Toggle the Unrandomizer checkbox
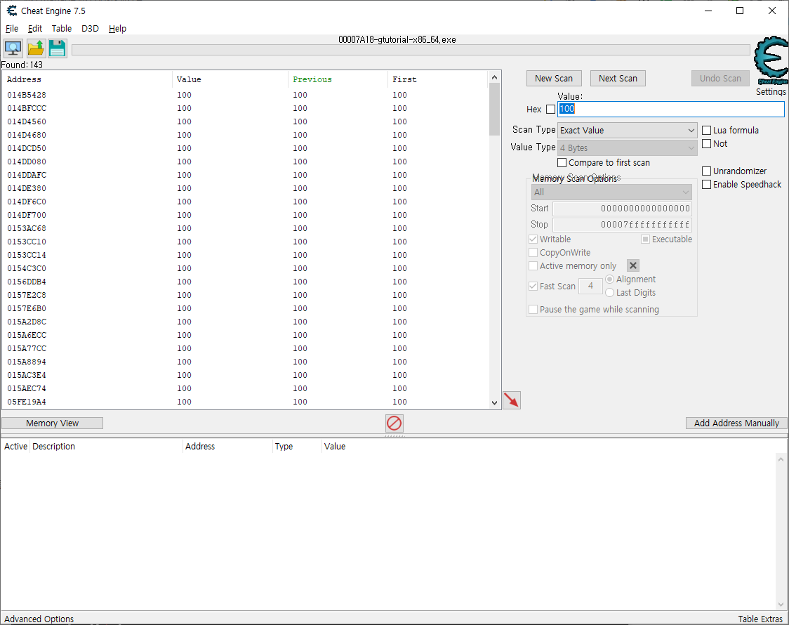789x625 pixels. click(706, 171)
